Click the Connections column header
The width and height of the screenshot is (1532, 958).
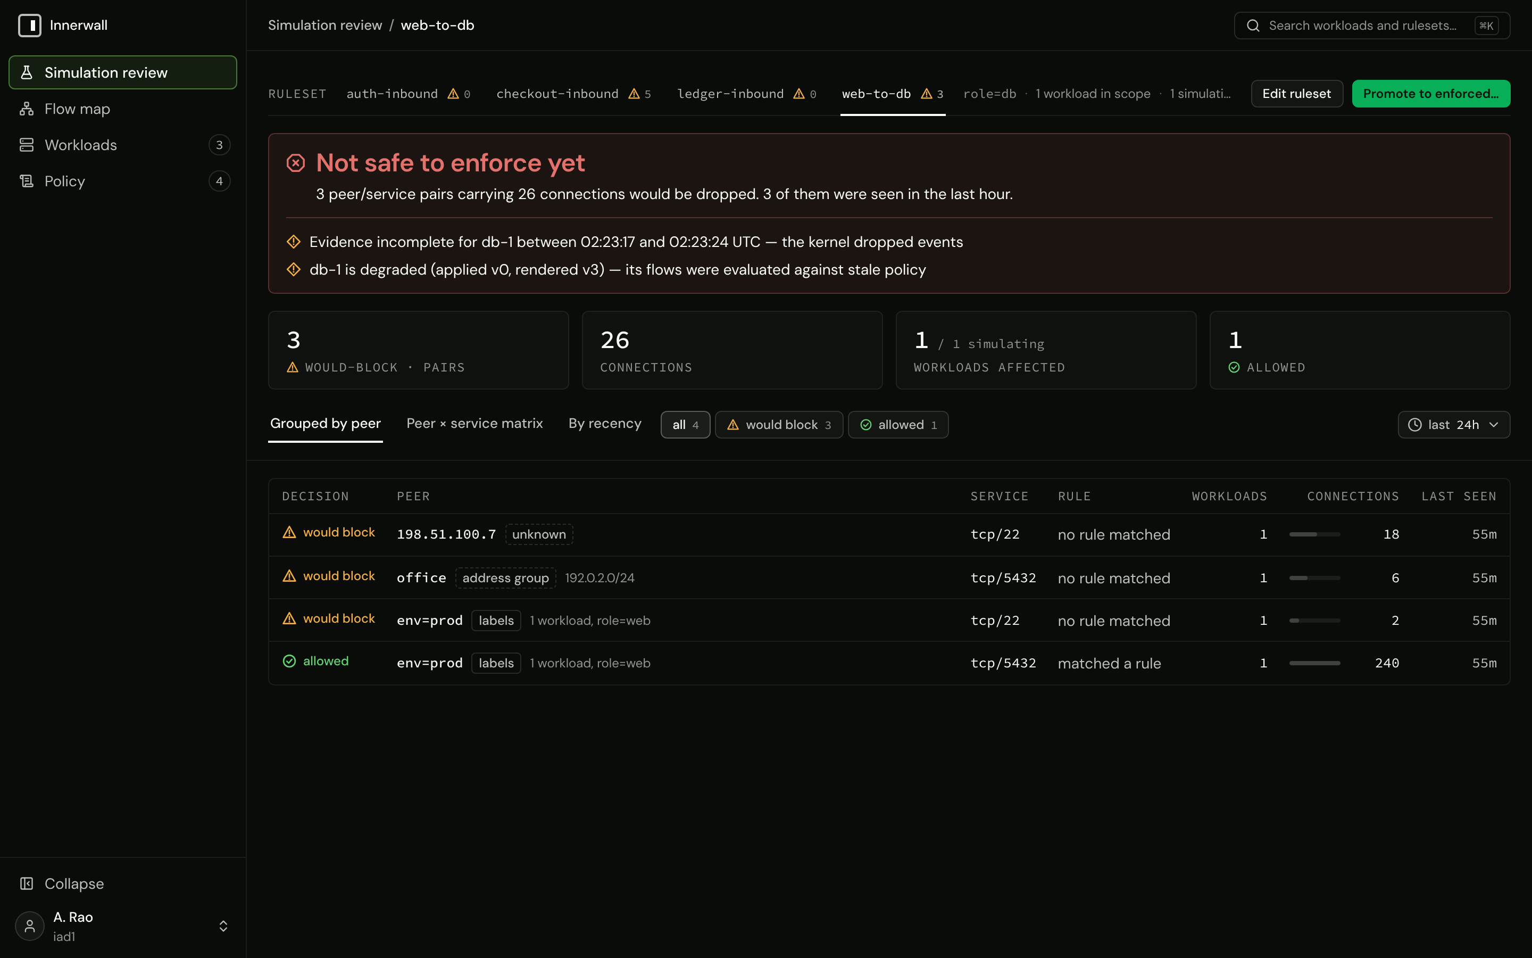[1353, 496]
